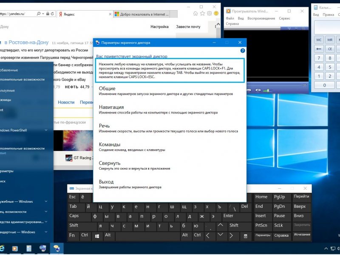The width and height of the screenshot is (340, 255).
Task: Expand the Служебные — Windows group
Action: pos(46,201)
